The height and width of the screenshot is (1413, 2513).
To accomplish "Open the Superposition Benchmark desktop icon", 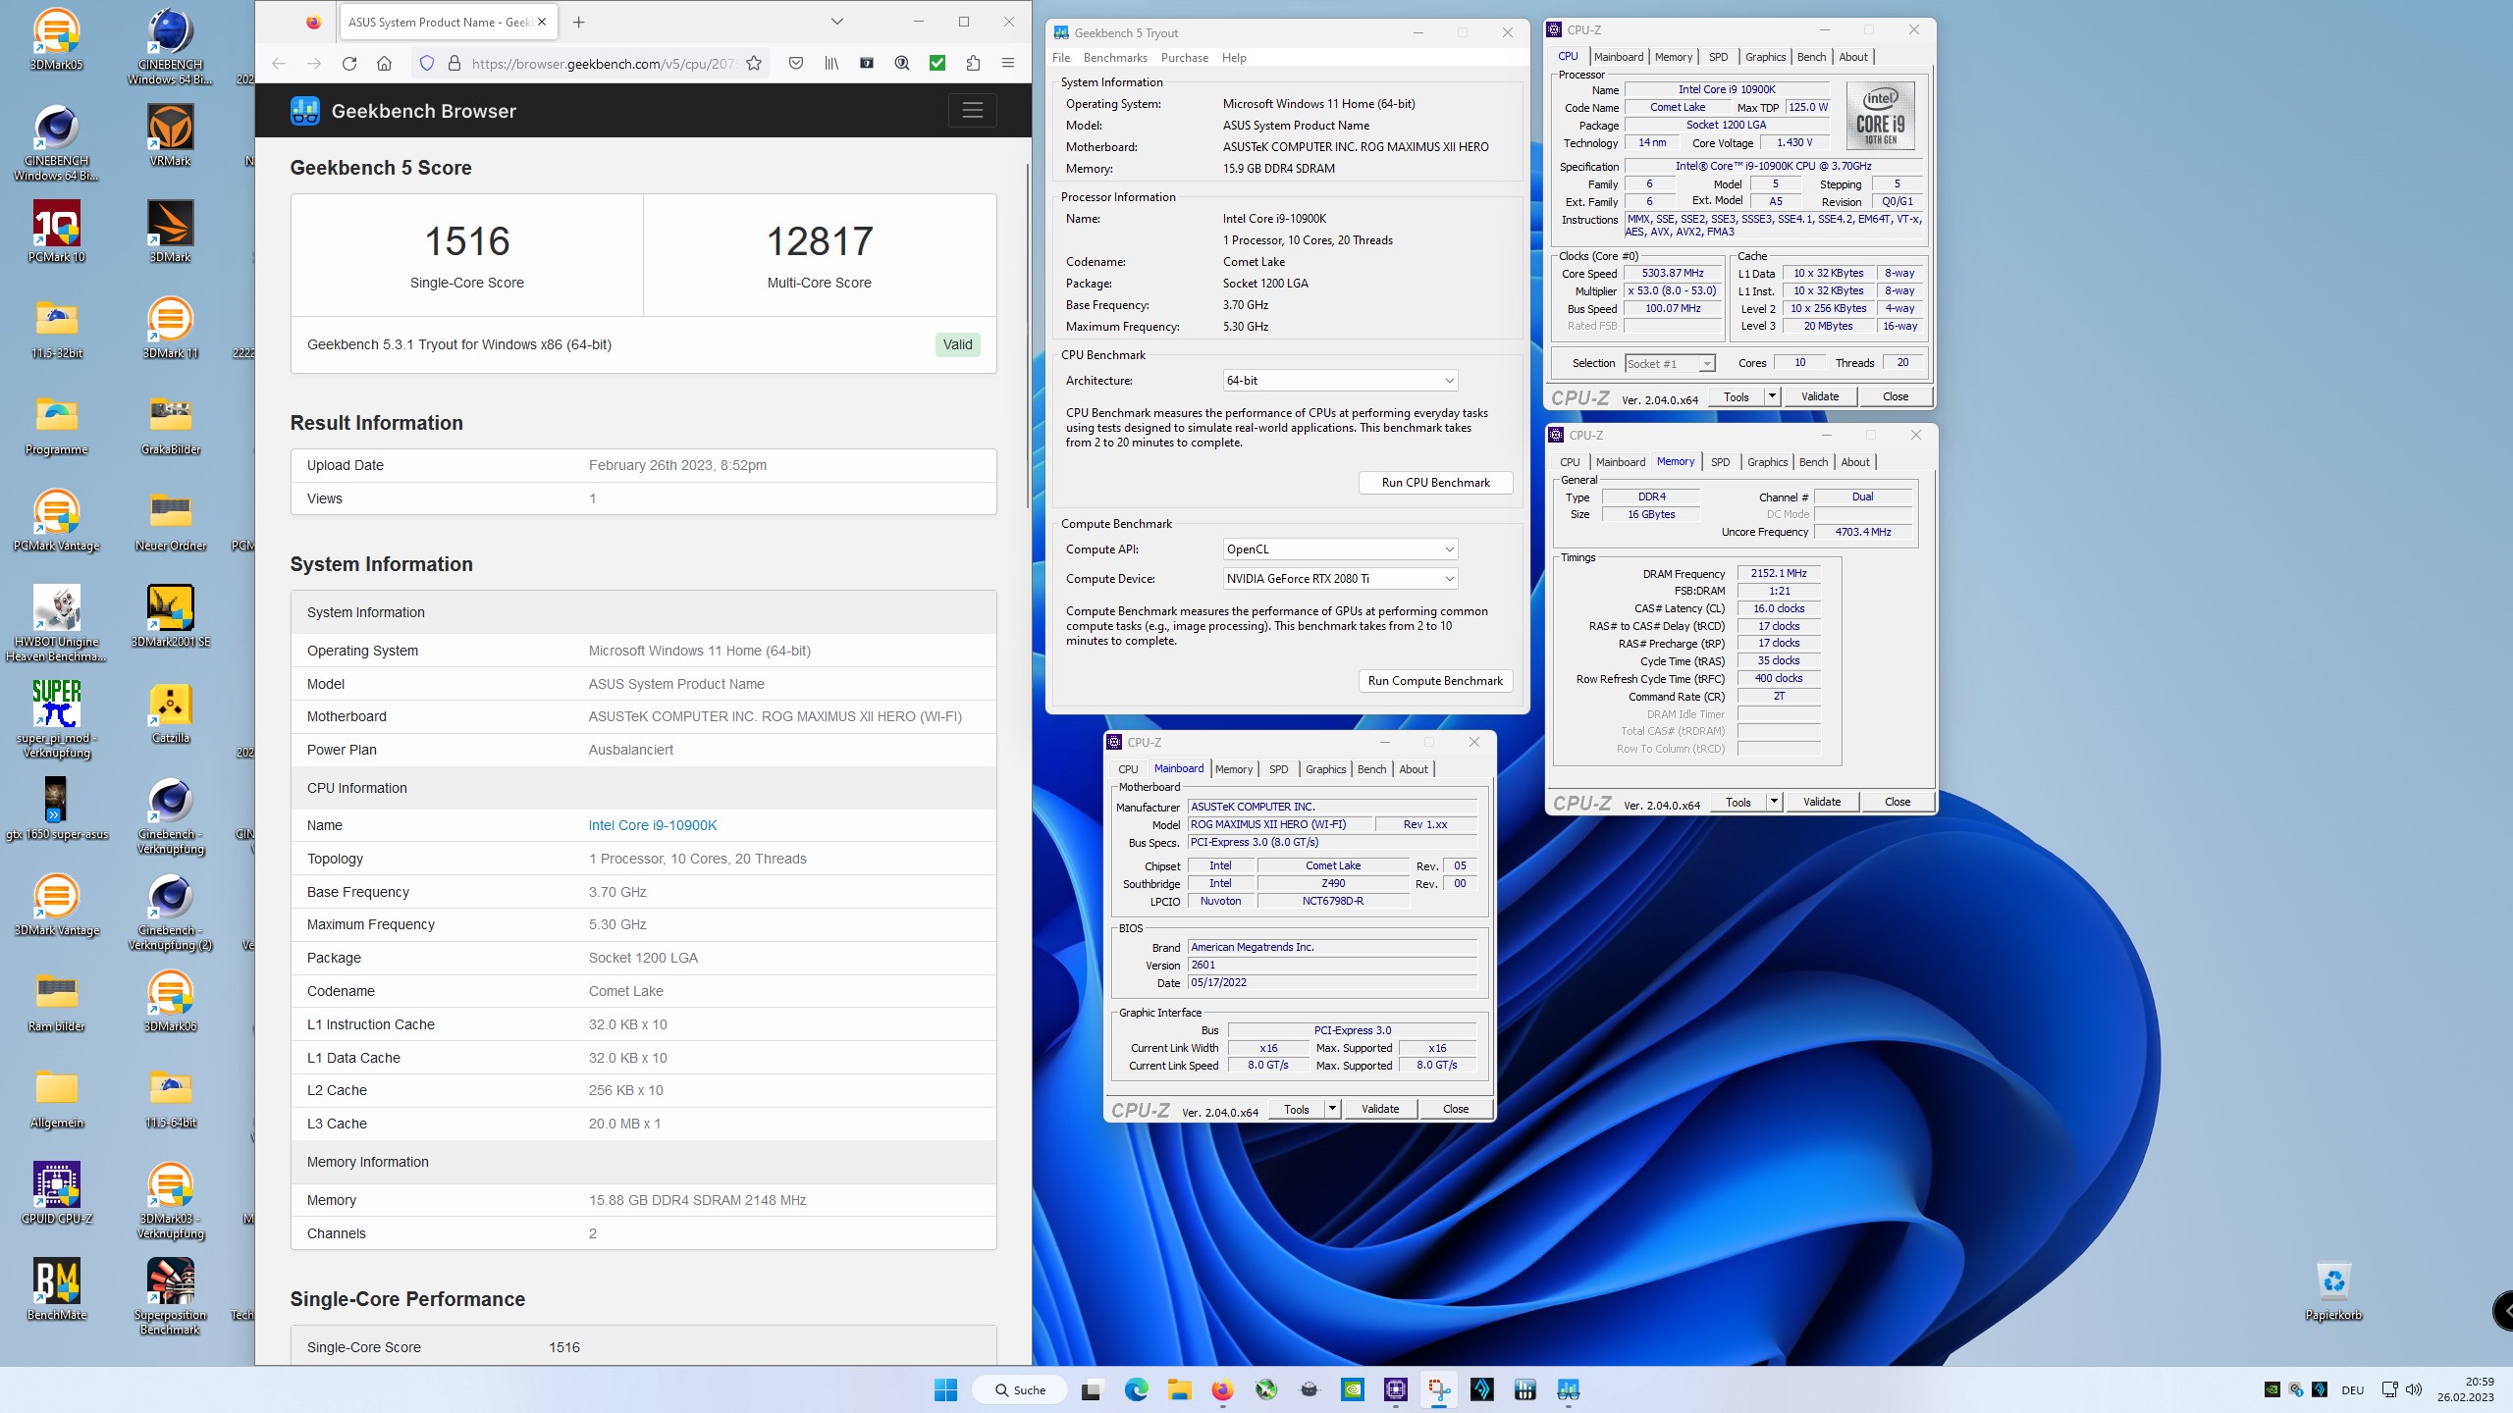I will coord(171,1296).
